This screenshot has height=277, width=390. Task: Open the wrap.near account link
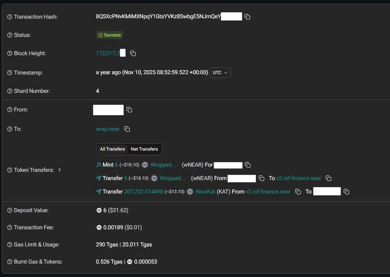tap(108, 129)
